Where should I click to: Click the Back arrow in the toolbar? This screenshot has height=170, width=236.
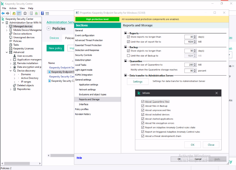click(x=3, y=13)
